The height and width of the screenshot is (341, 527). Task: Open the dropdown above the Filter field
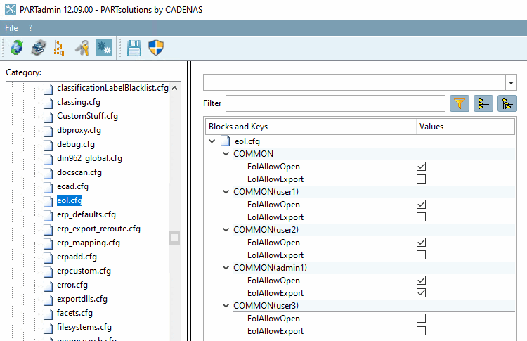tap(511, 82)
